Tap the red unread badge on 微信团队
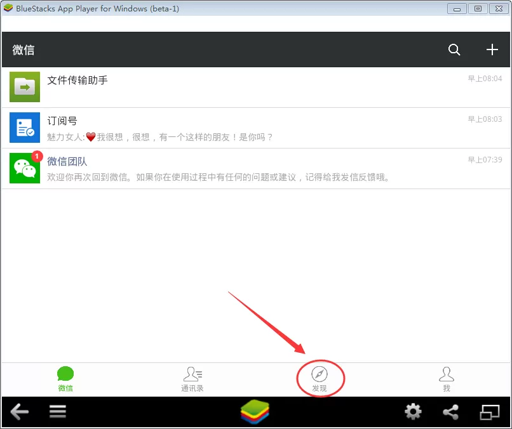This screenshot has width=512, height=429. tap(37, 156)
